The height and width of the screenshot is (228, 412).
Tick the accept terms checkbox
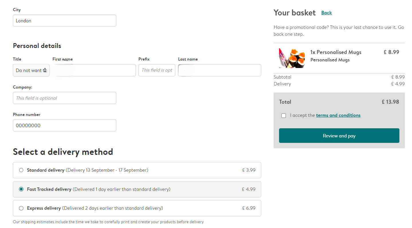(x=284, y=116)
